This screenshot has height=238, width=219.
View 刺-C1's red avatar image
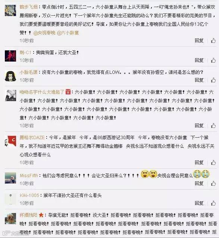click(10, 56)
